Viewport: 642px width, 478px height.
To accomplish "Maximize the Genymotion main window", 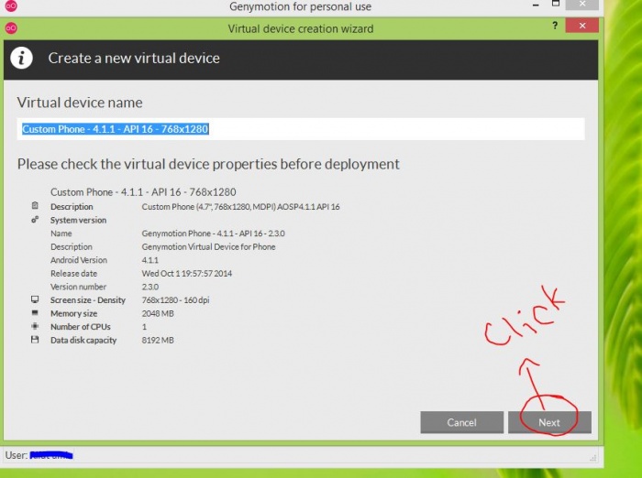I will point(556,4).
